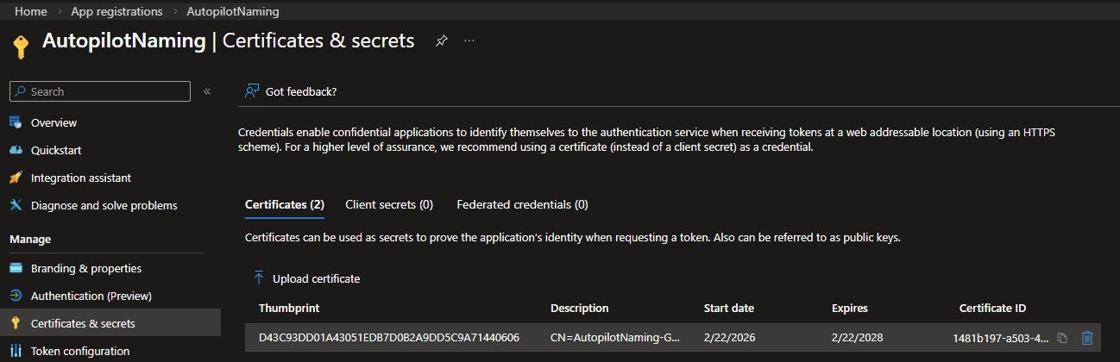Go to Branding & properties

pyautogui.click(x=85, y=268)
